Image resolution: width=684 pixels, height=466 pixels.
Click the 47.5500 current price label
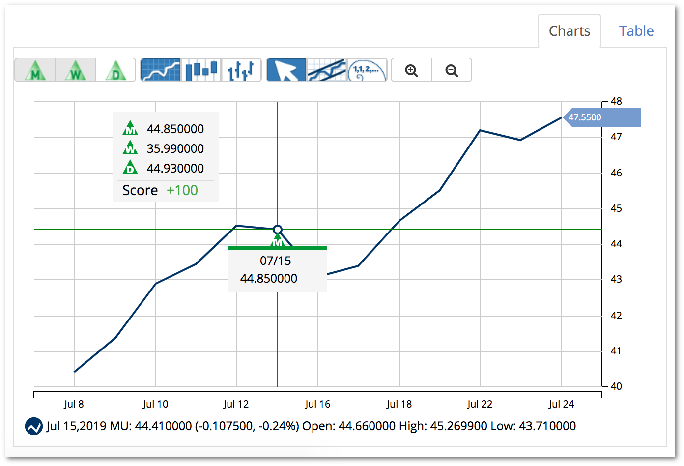pos(602,117)
